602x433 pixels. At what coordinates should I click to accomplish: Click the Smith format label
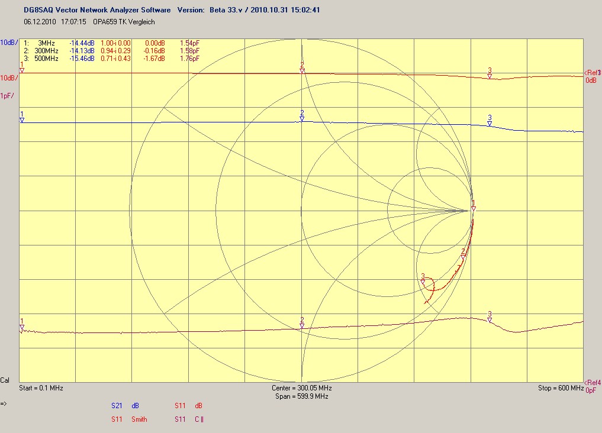(139, 419)
